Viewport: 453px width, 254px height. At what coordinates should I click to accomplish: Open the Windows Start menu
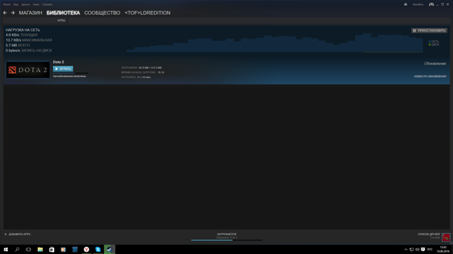(6, 249)
